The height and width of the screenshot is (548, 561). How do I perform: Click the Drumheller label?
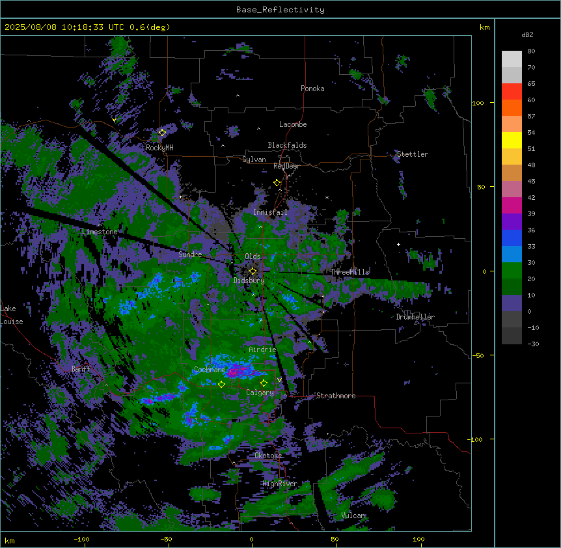point(415,317)
